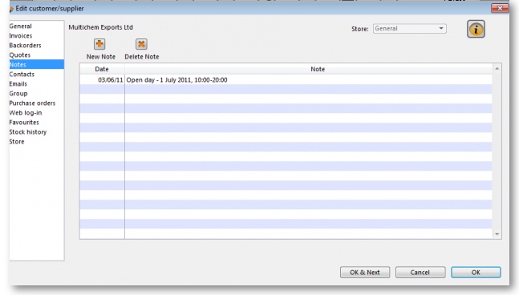Select the General tab in sidebar

[21, 26]
